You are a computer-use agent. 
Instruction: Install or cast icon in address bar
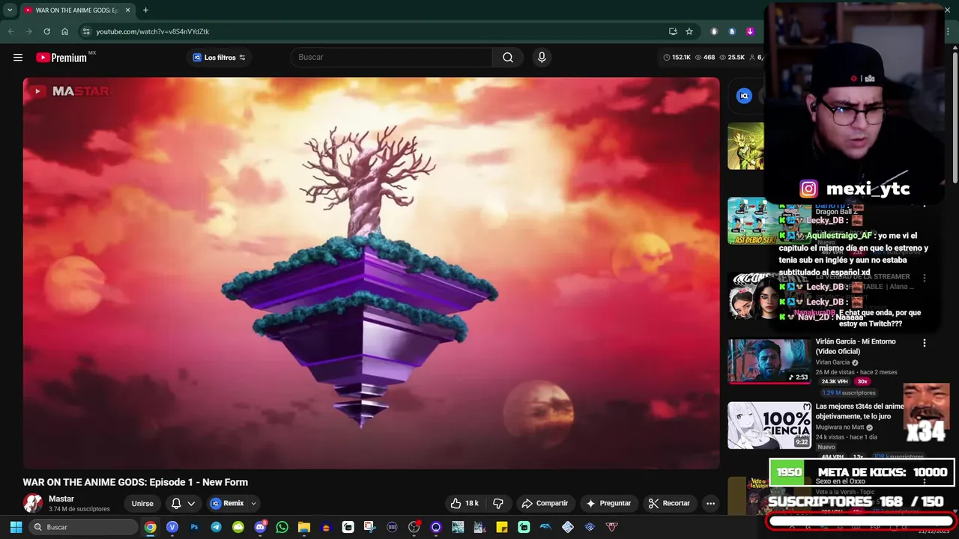673,31
